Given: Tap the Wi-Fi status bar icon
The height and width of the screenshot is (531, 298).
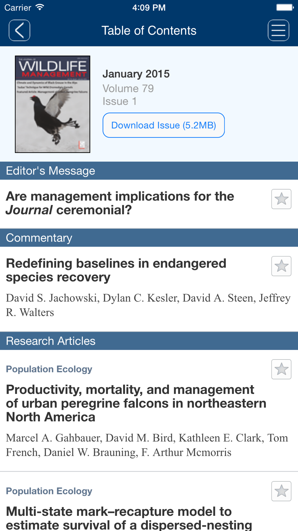Looking at the screenshot, I should point(39,7).
